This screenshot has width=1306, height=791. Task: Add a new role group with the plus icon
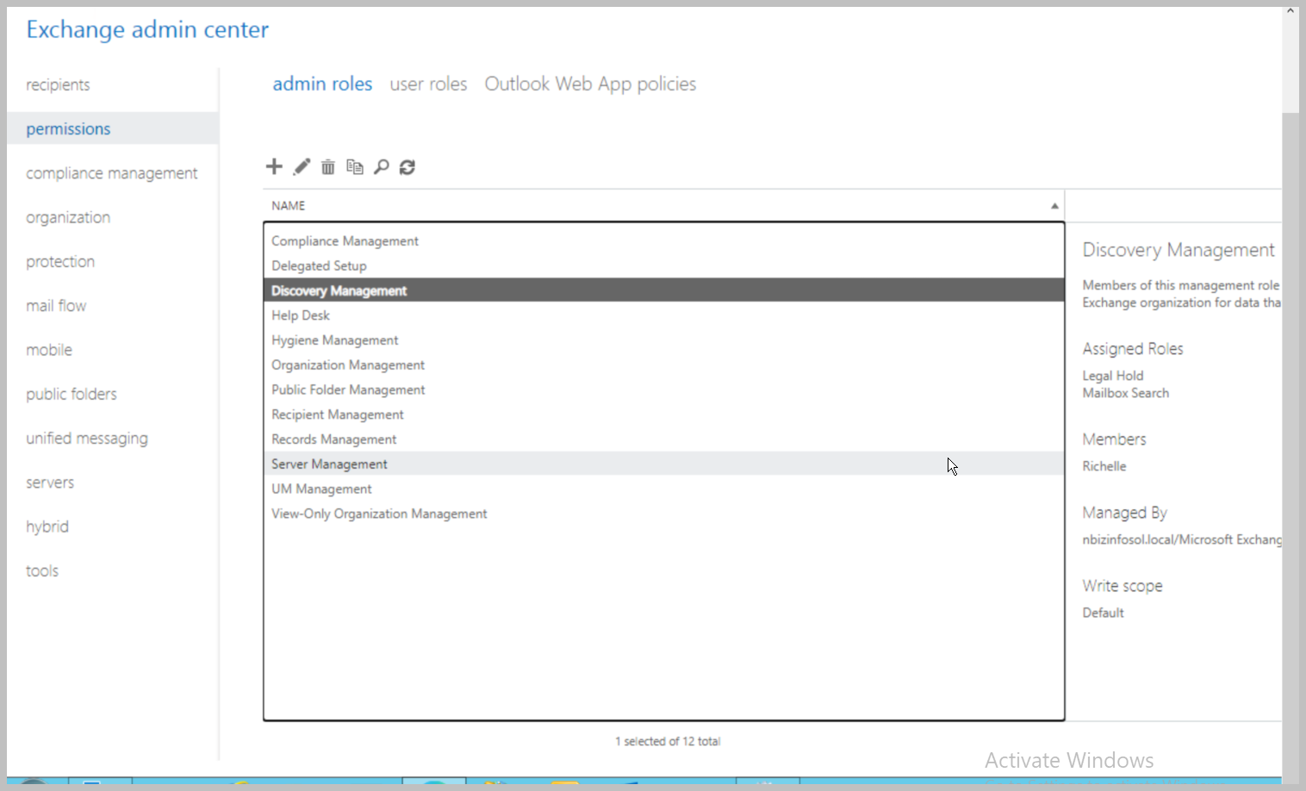click(274, 166)
